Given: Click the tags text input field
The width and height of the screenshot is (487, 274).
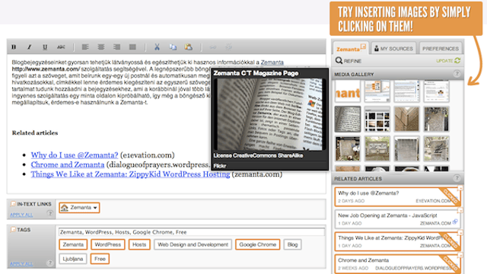Looking at the screenshot, I should [x=192, y=232].
